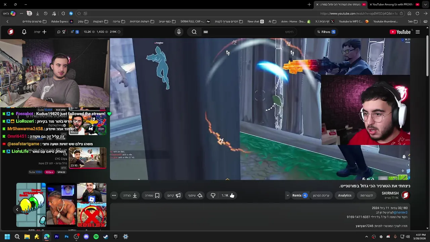
Task: Open the Adobe Express bookmark
Action: 62,22
